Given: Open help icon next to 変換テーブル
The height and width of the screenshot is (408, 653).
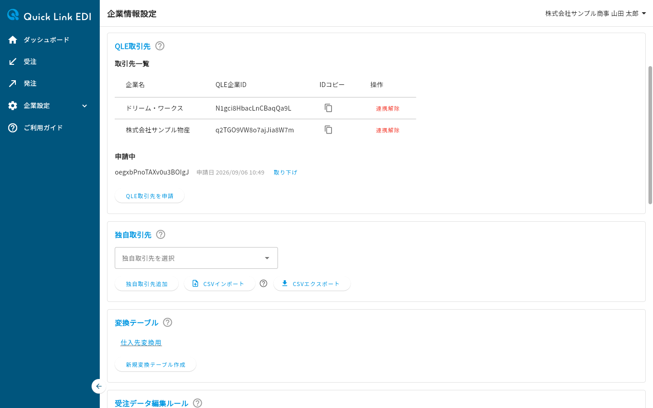Looking at the screenshot, I should point(167,322).
